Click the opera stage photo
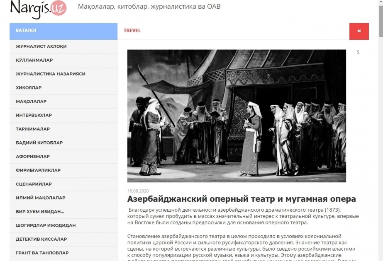383x261 pixels. pyautogui.click(x=237, y=116)
